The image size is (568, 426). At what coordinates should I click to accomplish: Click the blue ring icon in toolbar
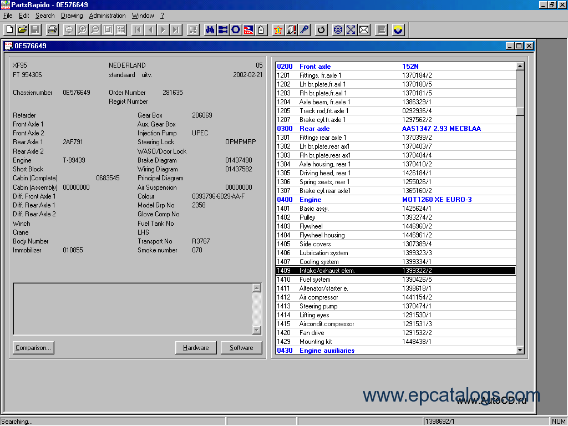[x=235, y=30]
